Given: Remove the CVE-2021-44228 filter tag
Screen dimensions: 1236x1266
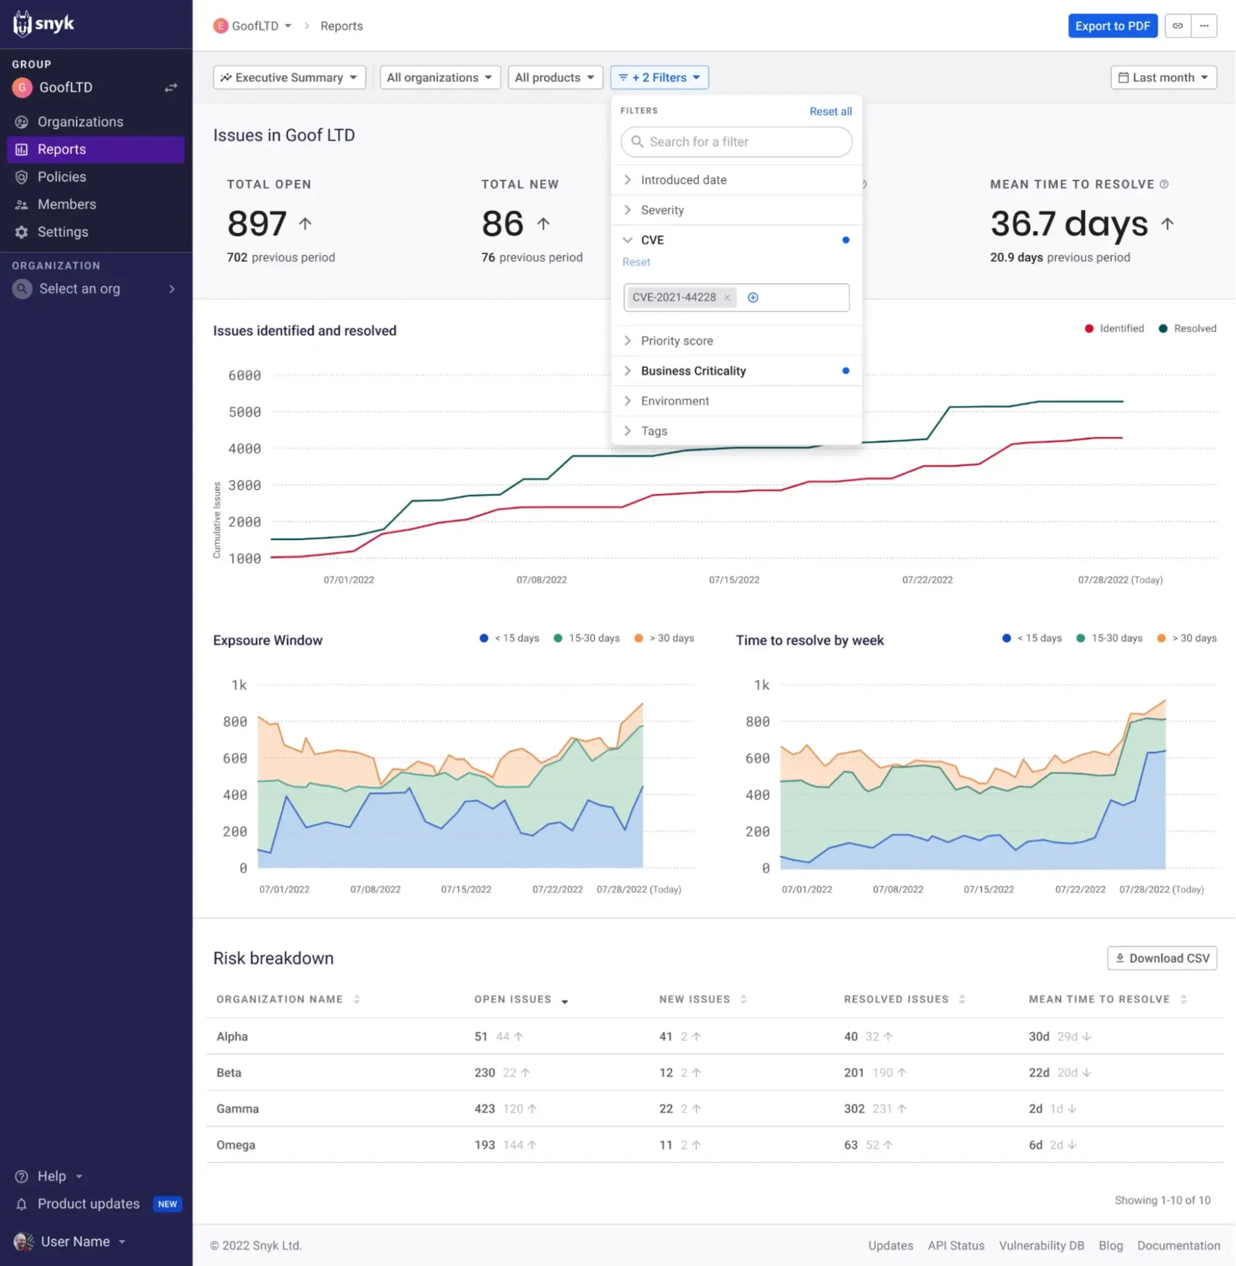Looking at the screenshot, I should 727,297.
